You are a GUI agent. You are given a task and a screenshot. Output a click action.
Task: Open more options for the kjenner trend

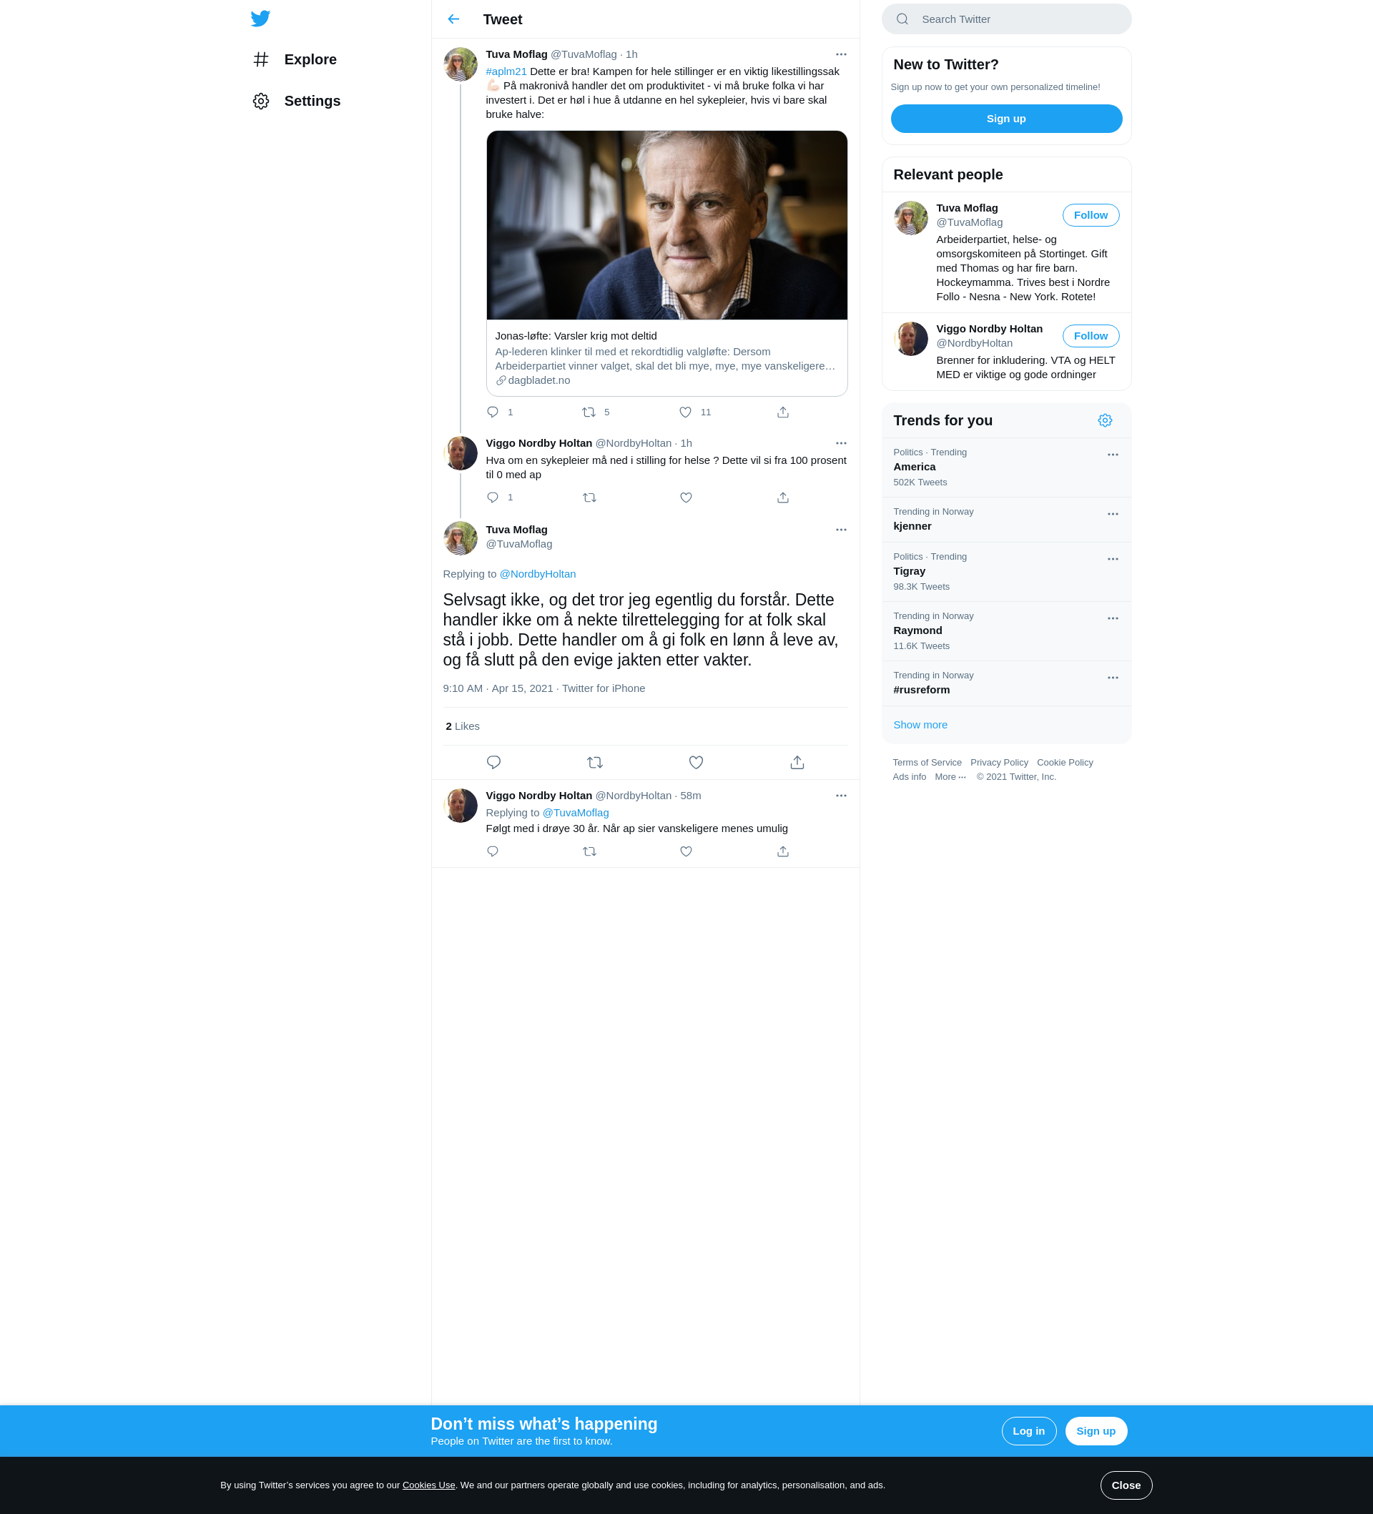[1113, 514]
